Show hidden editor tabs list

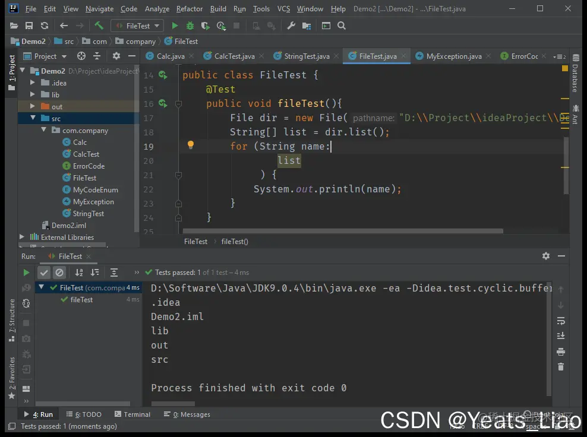click(560, 56)
